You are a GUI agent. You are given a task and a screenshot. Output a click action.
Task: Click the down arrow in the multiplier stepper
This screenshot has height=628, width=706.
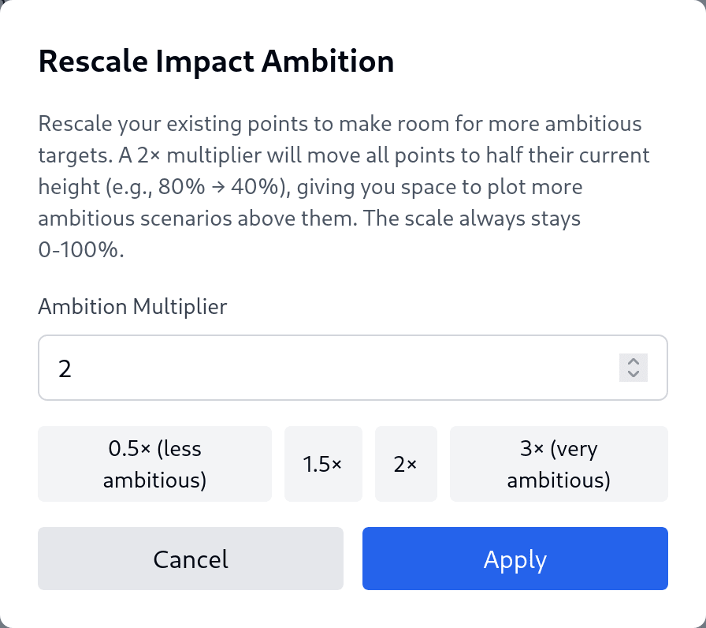pyautogui.click(x=633, y=374)
